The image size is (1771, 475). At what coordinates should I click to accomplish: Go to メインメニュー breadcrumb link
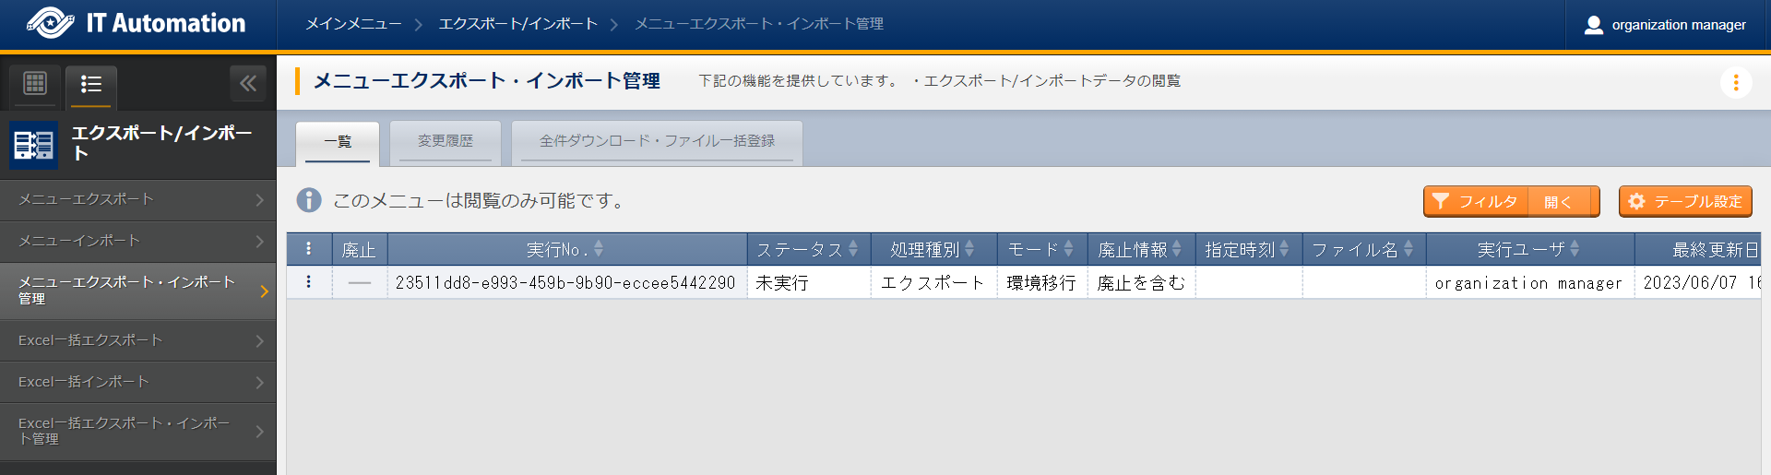tap(353, 24)
